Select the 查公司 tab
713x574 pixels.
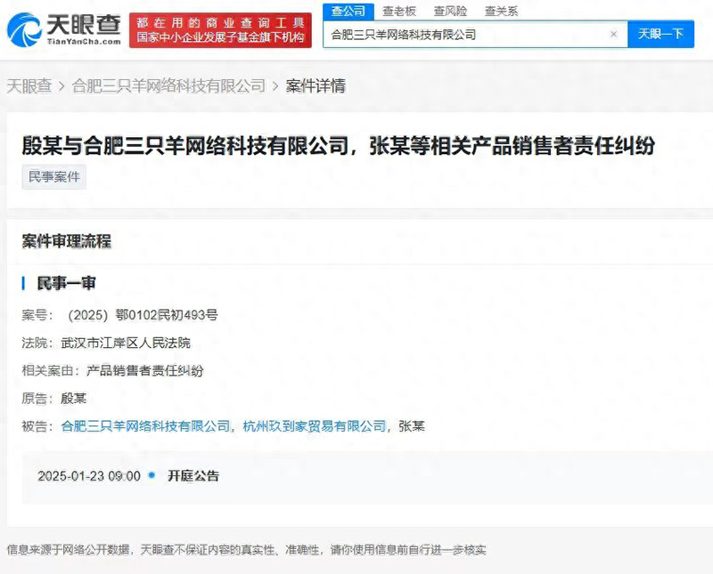pos(348,11)
